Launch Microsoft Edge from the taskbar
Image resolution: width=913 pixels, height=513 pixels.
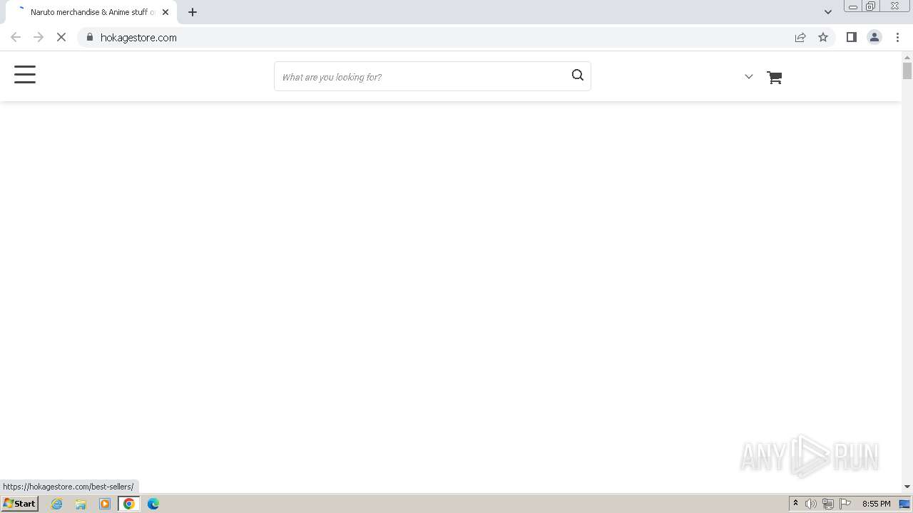point(153,504)
